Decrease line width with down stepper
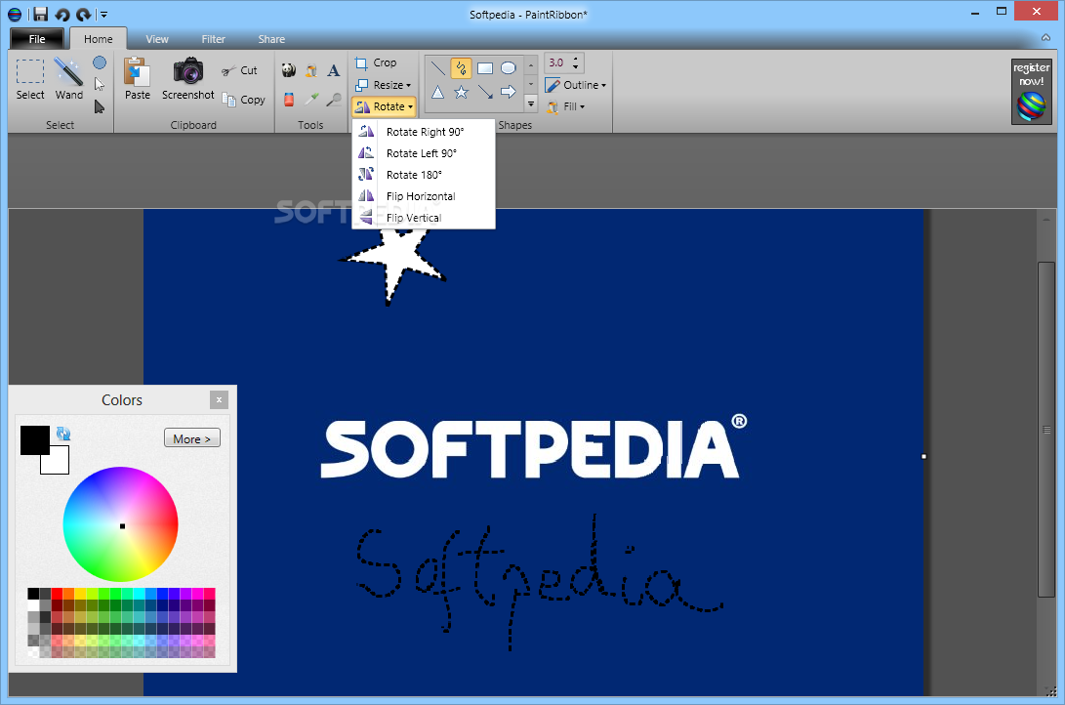Screen dimensions: 1065x705 576,67
